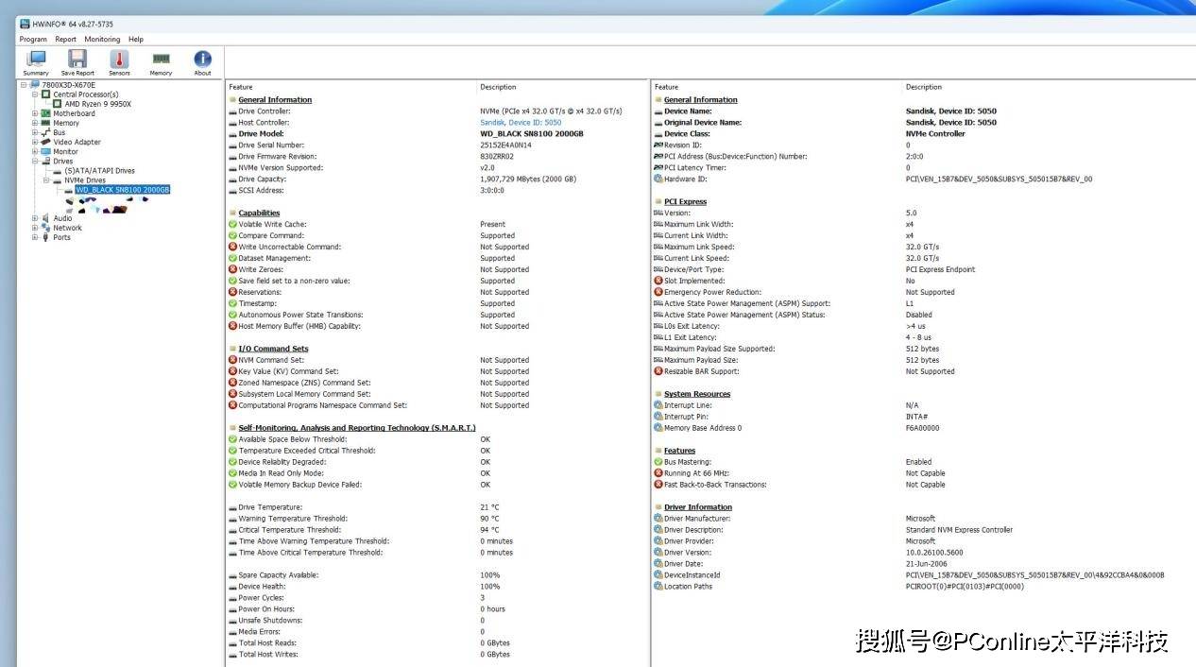Select the Driver Version value 10.0.26100.5600
This screenshot has width=1196, height=667.
pos(934,553)
